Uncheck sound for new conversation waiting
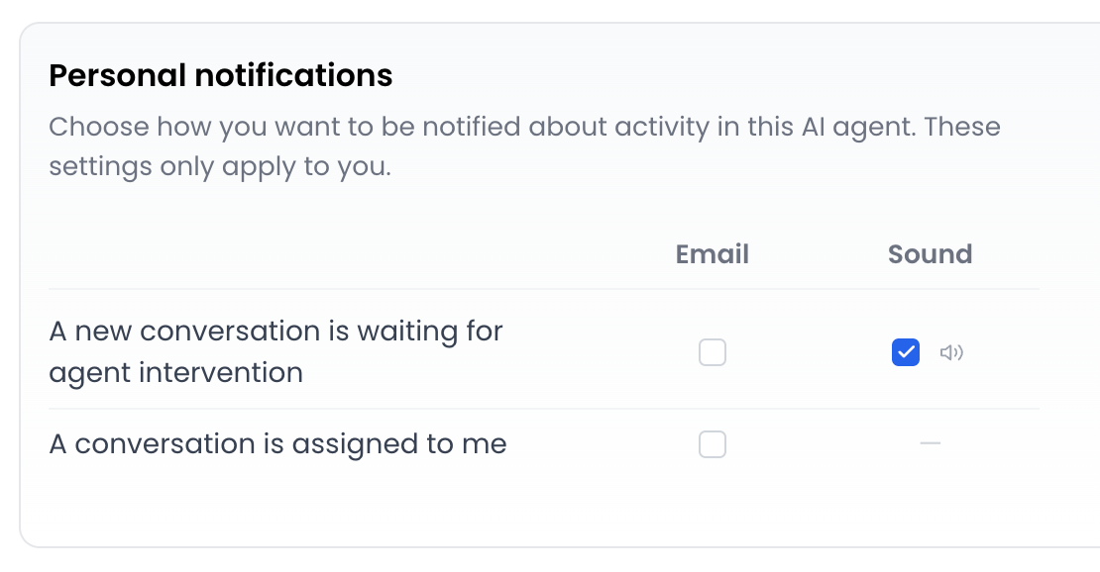This screenshot has height=572, width=1100. tap(906, 352)
